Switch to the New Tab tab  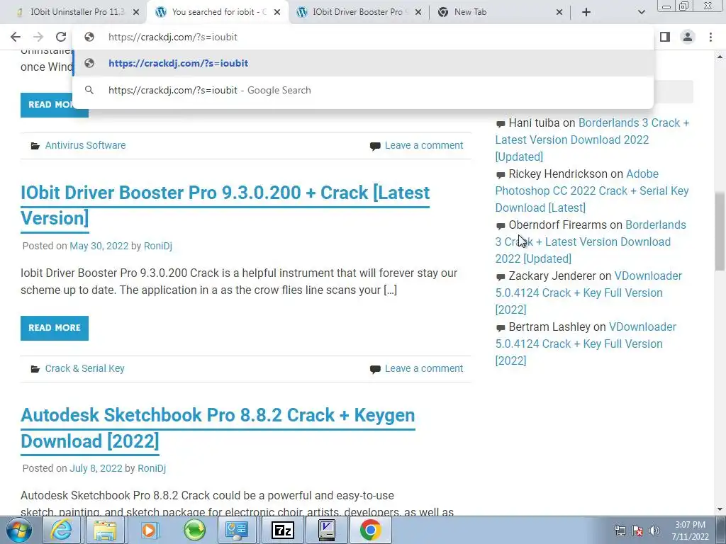coord(500,12)
